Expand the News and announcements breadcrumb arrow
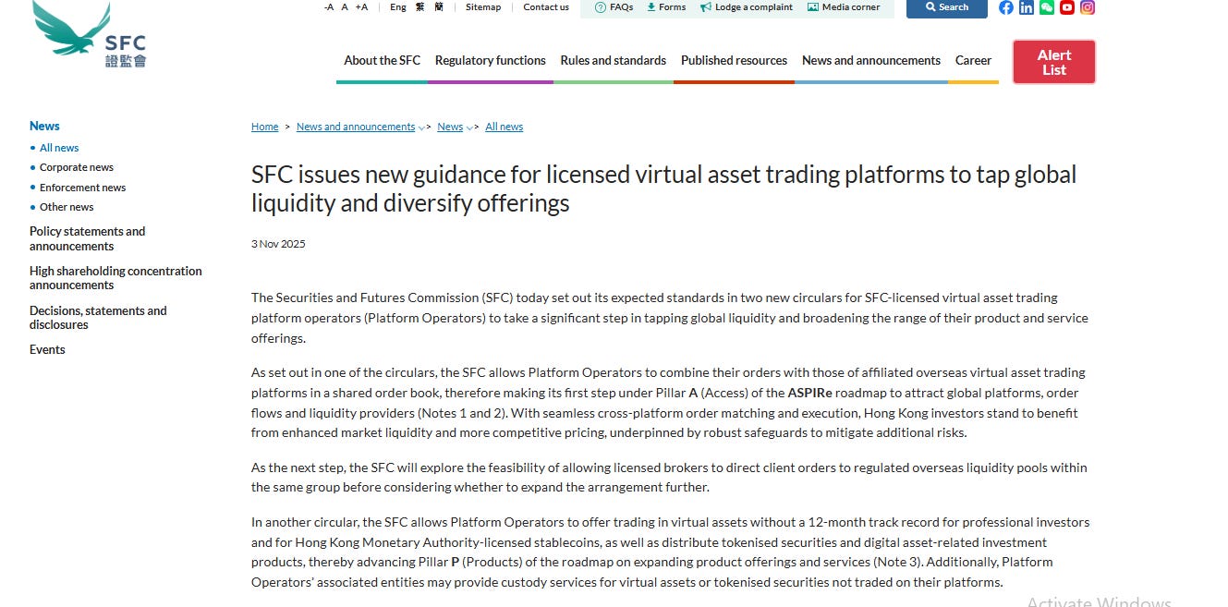This screenshot has height=607, width=1228. 421,127
